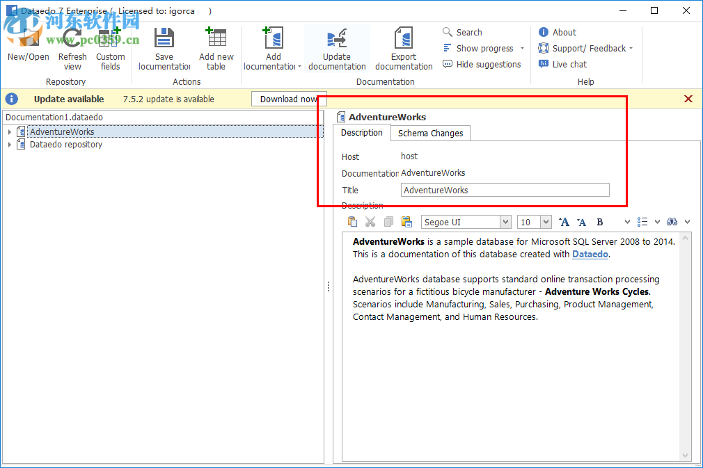Toggle Bold formatting
Viewport: 703px width, 468px height.
[x=599, y=222]
